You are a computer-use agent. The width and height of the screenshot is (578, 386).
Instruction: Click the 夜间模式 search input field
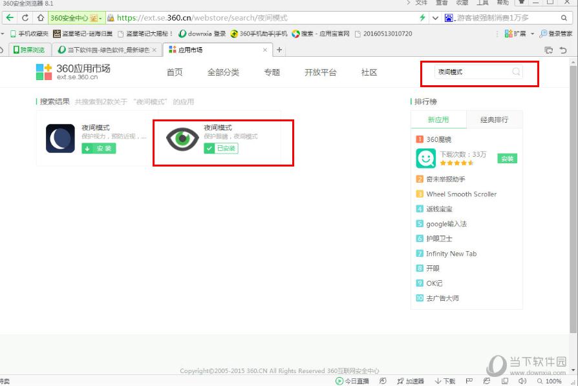click(x=472, y=72)
